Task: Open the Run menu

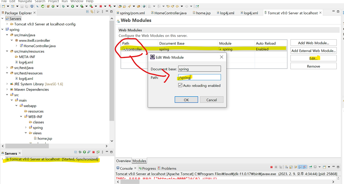Action: (65, 1)
